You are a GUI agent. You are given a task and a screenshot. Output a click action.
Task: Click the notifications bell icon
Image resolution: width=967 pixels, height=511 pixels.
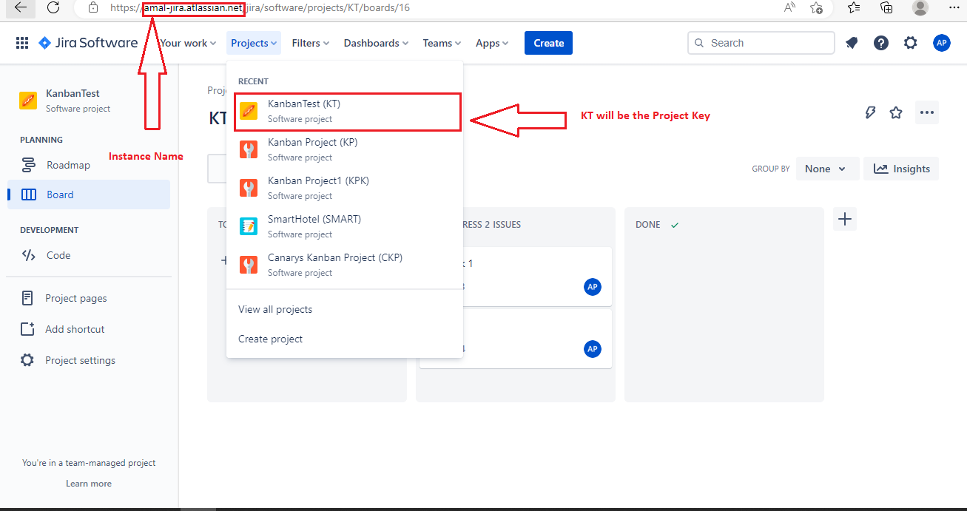pyautogui.click(x=852, y=43)
